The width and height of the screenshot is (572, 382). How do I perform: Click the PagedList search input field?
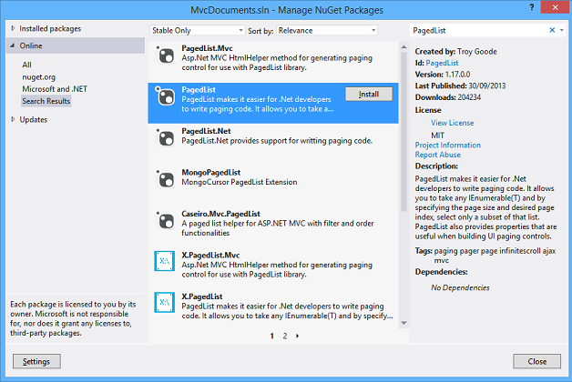coord(478,31)
